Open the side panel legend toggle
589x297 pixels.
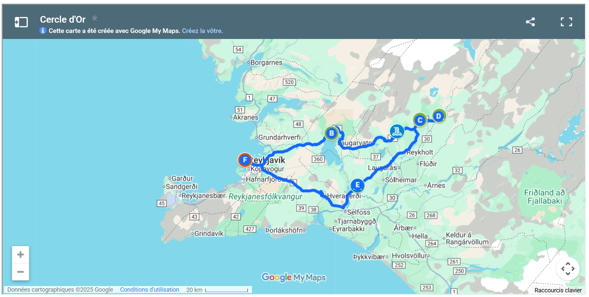tap(21, 22)
